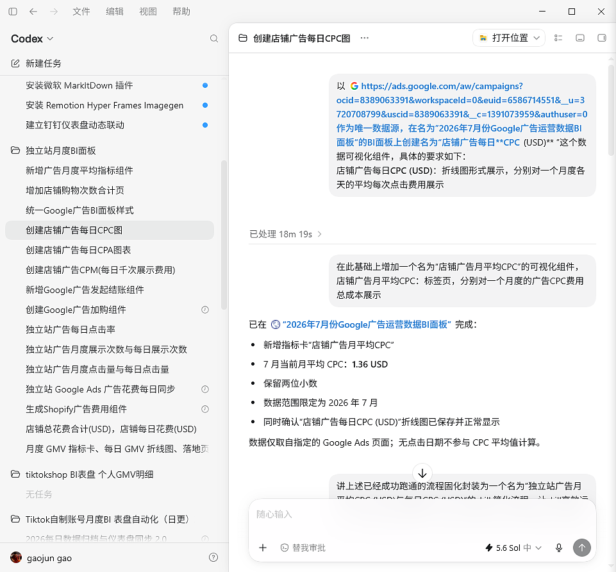This screenshot has width=616, height=572.
Task: Open task 建立钉钉仪表盘动态联动
Action: pos(110,125)
